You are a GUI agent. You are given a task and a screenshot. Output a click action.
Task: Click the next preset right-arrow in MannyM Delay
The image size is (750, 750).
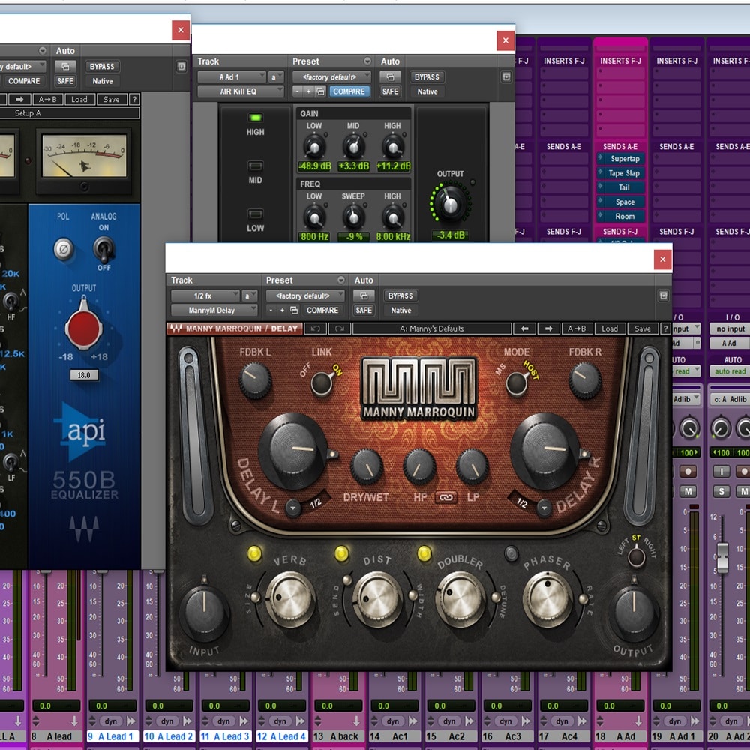(x=548, y=328)
